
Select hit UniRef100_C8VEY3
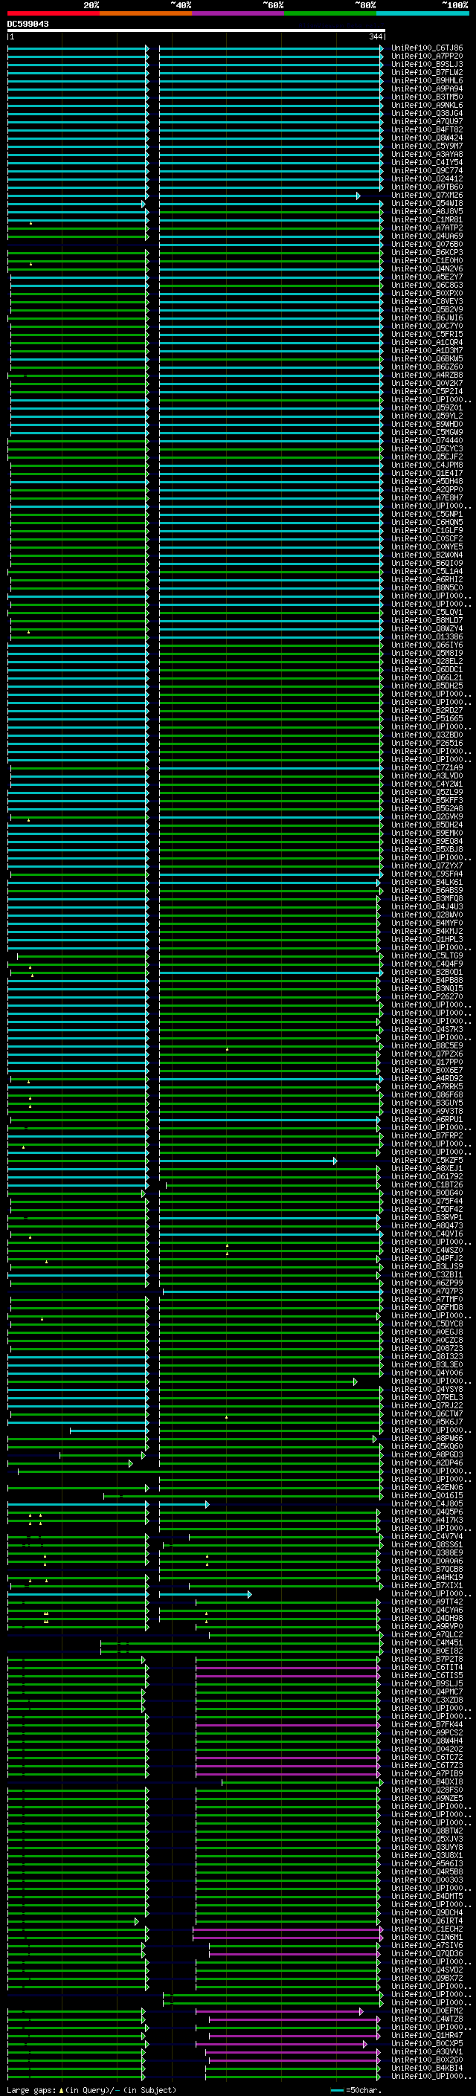coord(427,301)
